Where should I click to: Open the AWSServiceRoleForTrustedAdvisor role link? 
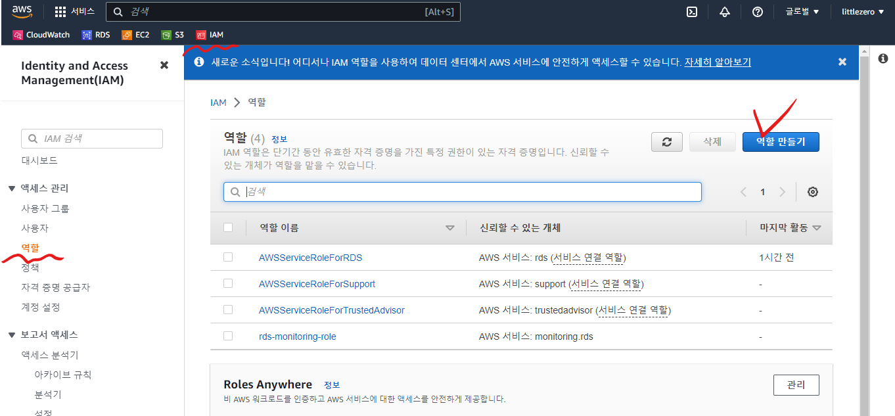point(332,310)
